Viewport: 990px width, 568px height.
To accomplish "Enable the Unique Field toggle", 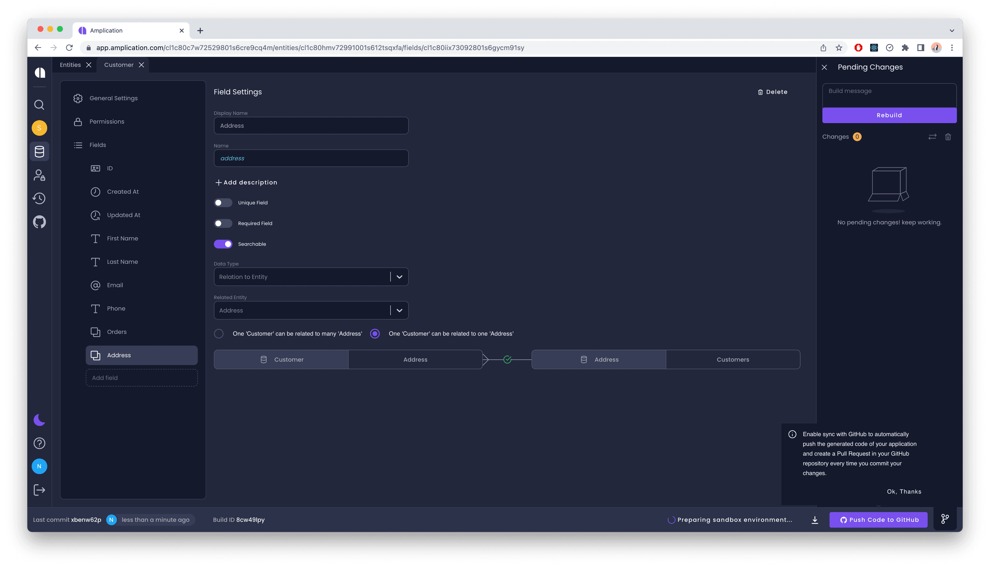I will click(223, 202).
